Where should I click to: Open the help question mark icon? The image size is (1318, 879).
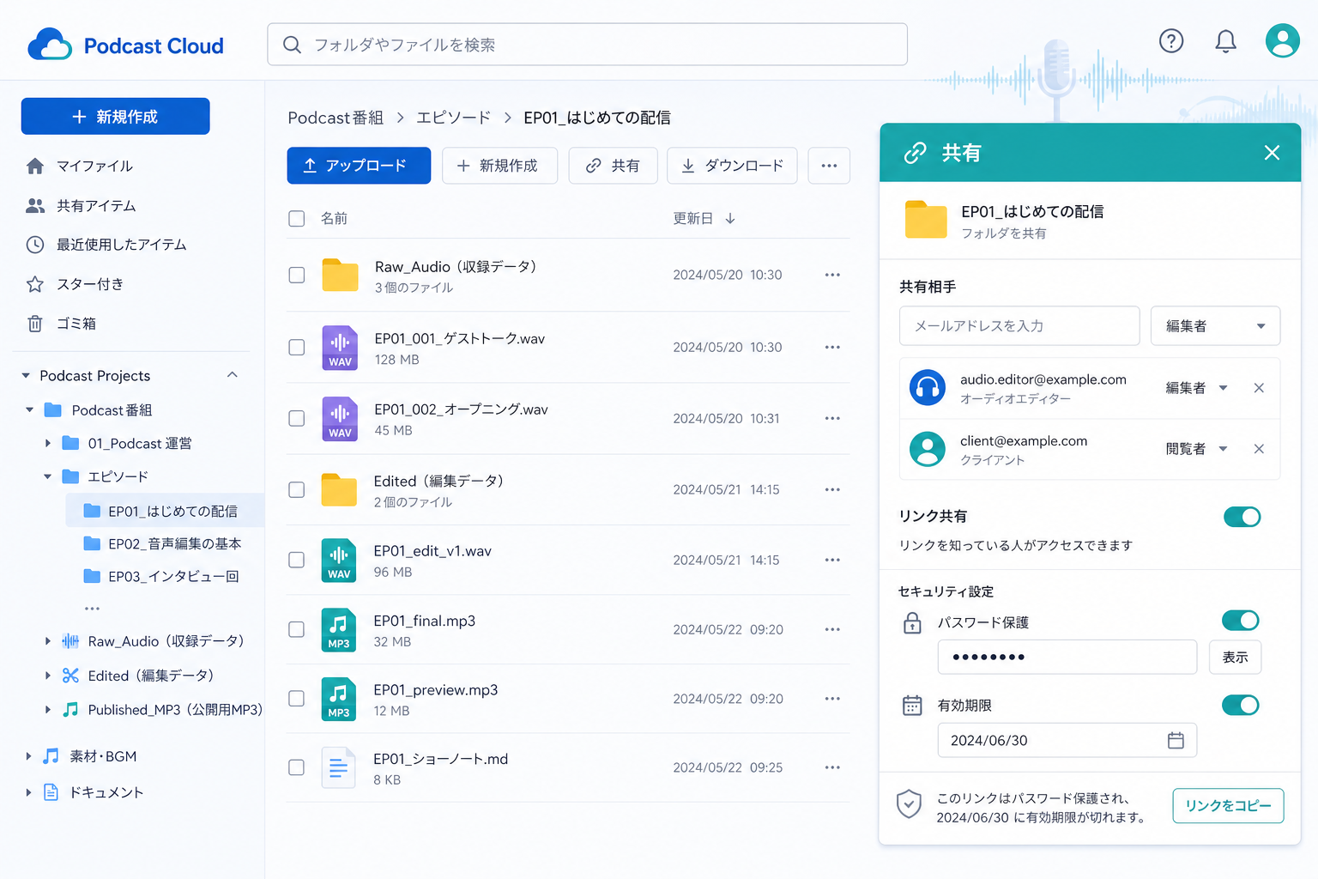coord(1170,41)
